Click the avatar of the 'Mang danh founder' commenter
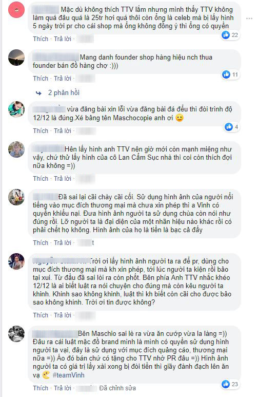Viewport: 258px width, 397px height. point(16,58)
